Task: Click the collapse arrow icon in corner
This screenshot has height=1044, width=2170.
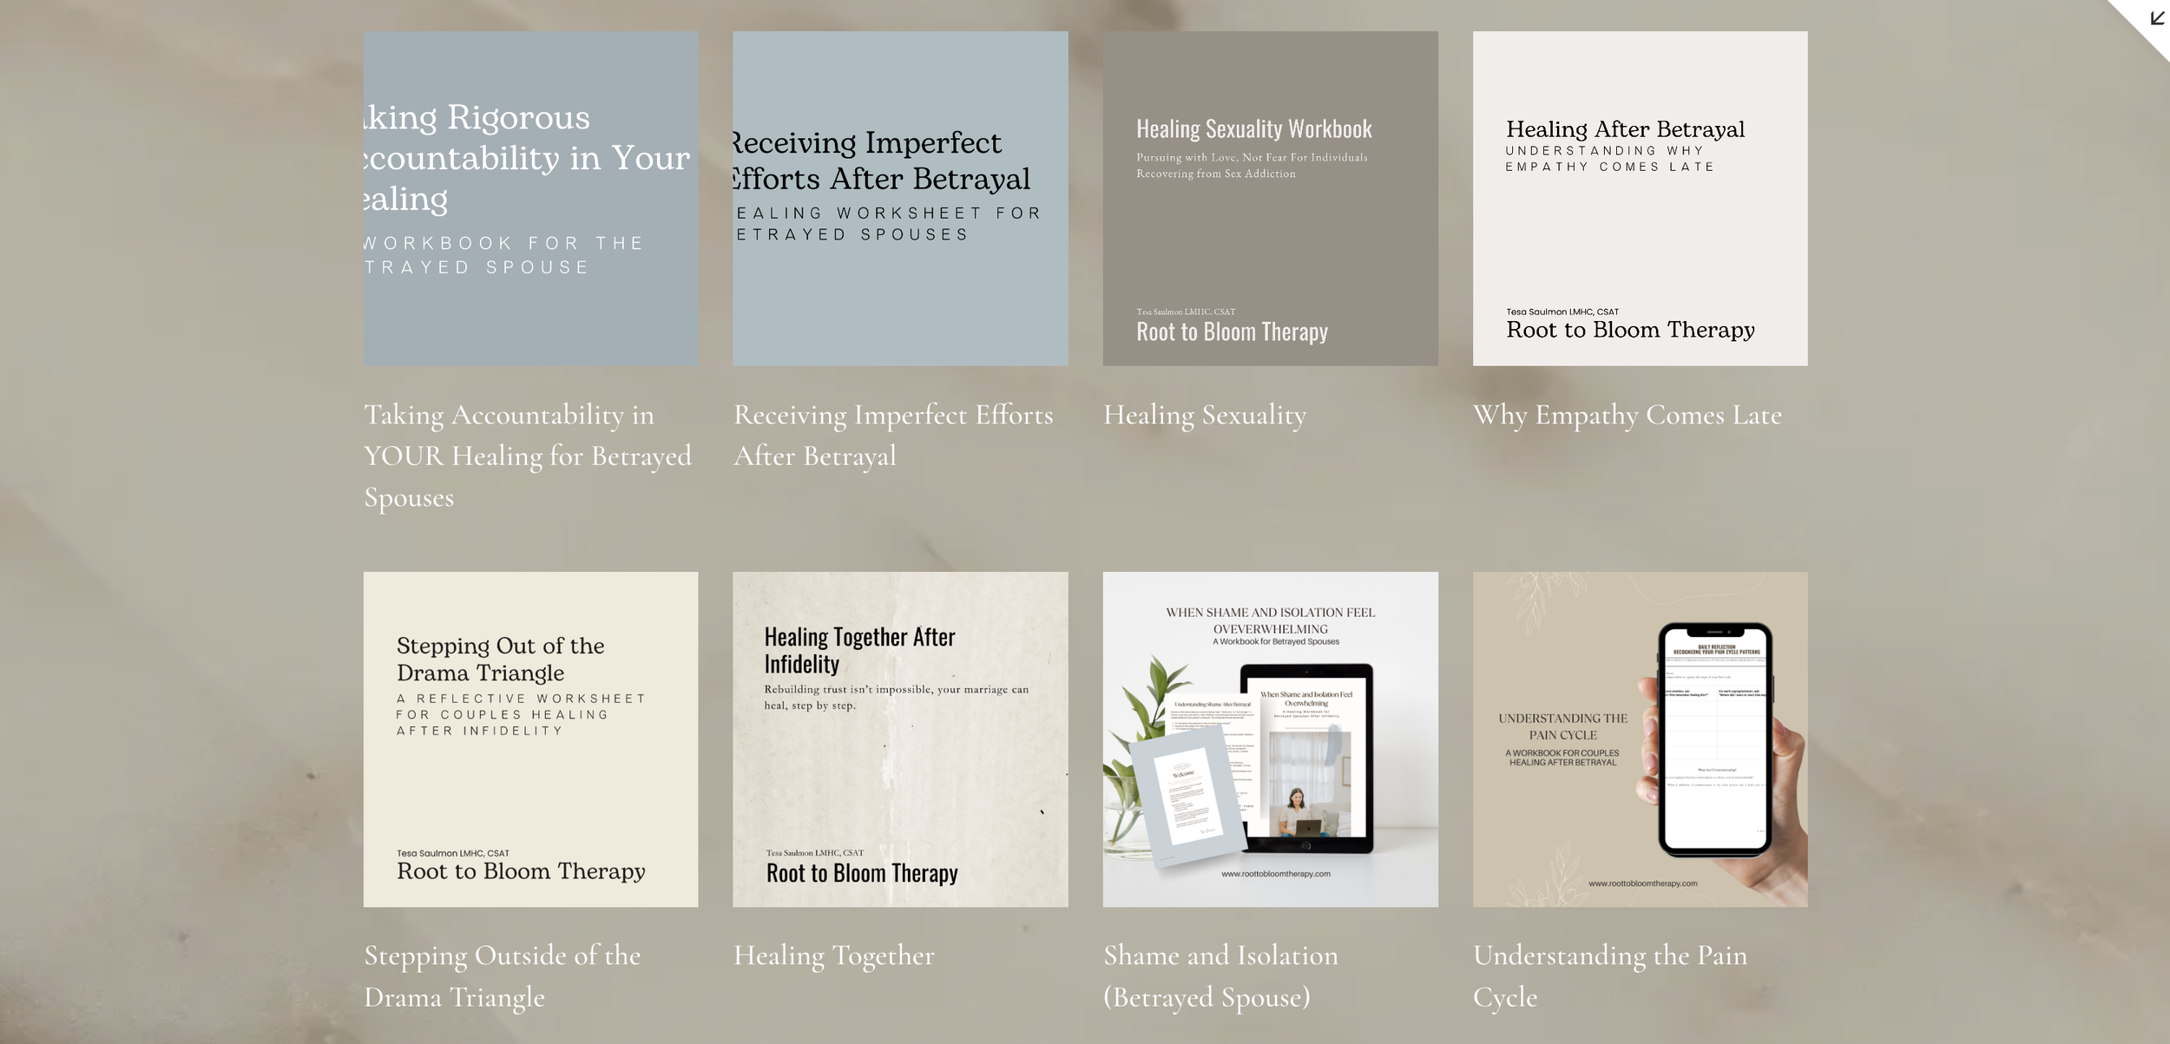Action: (x=2156, y=18)
